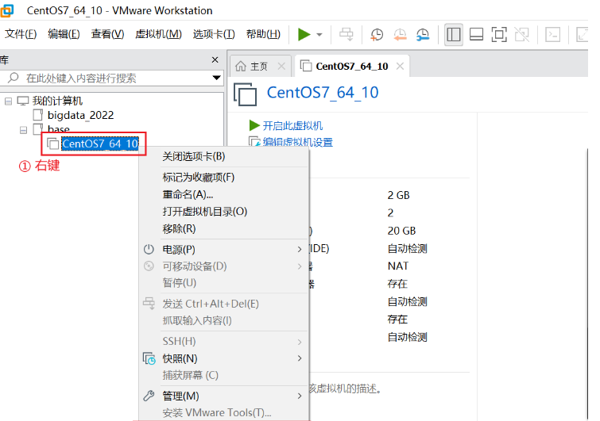Viewport: 600px width, 421px height.
Task: Collapse the base folder node
Action: (x=23, y=130)
